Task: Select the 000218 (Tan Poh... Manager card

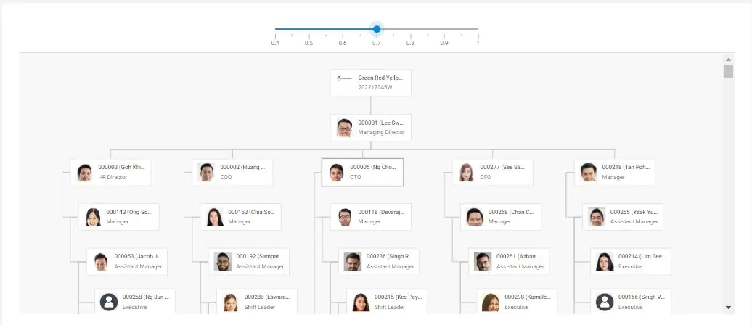Action: click(x=614, y=172)
